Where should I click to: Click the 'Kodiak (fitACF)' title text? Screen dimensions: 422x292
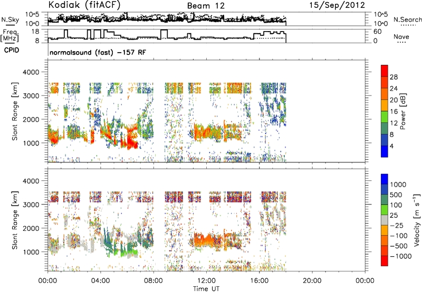(84, 5)
